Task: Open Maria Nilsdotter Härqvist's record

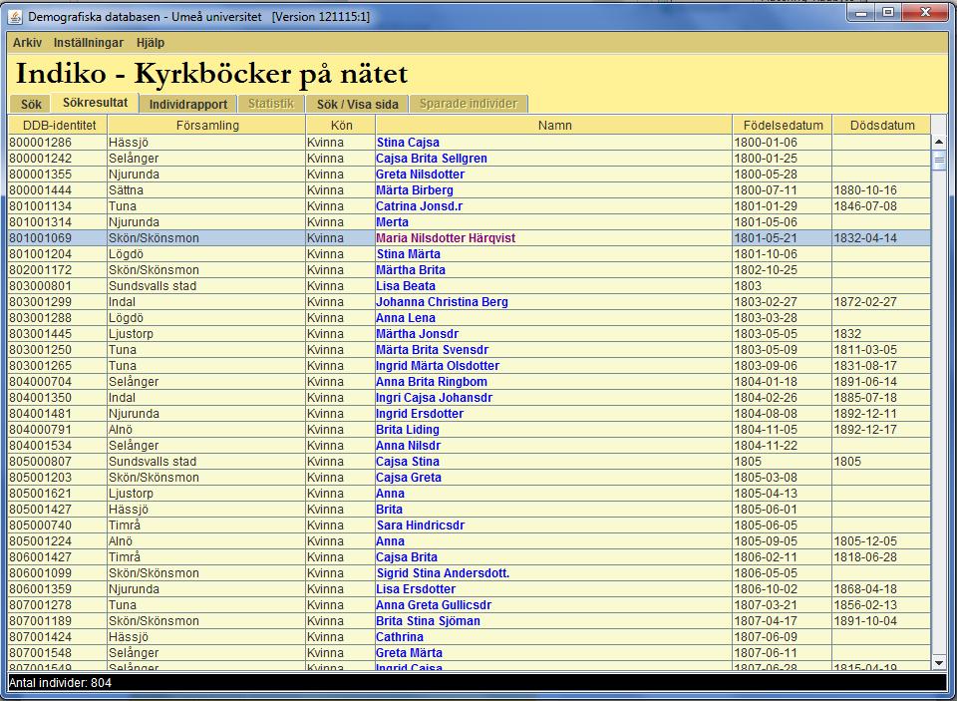Action: 446,237
